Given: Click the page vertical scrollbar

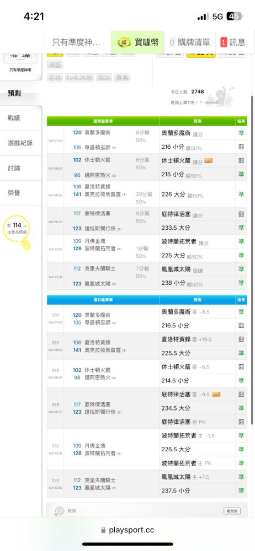Looking at the screenshot, I should [x=252, y=260].
